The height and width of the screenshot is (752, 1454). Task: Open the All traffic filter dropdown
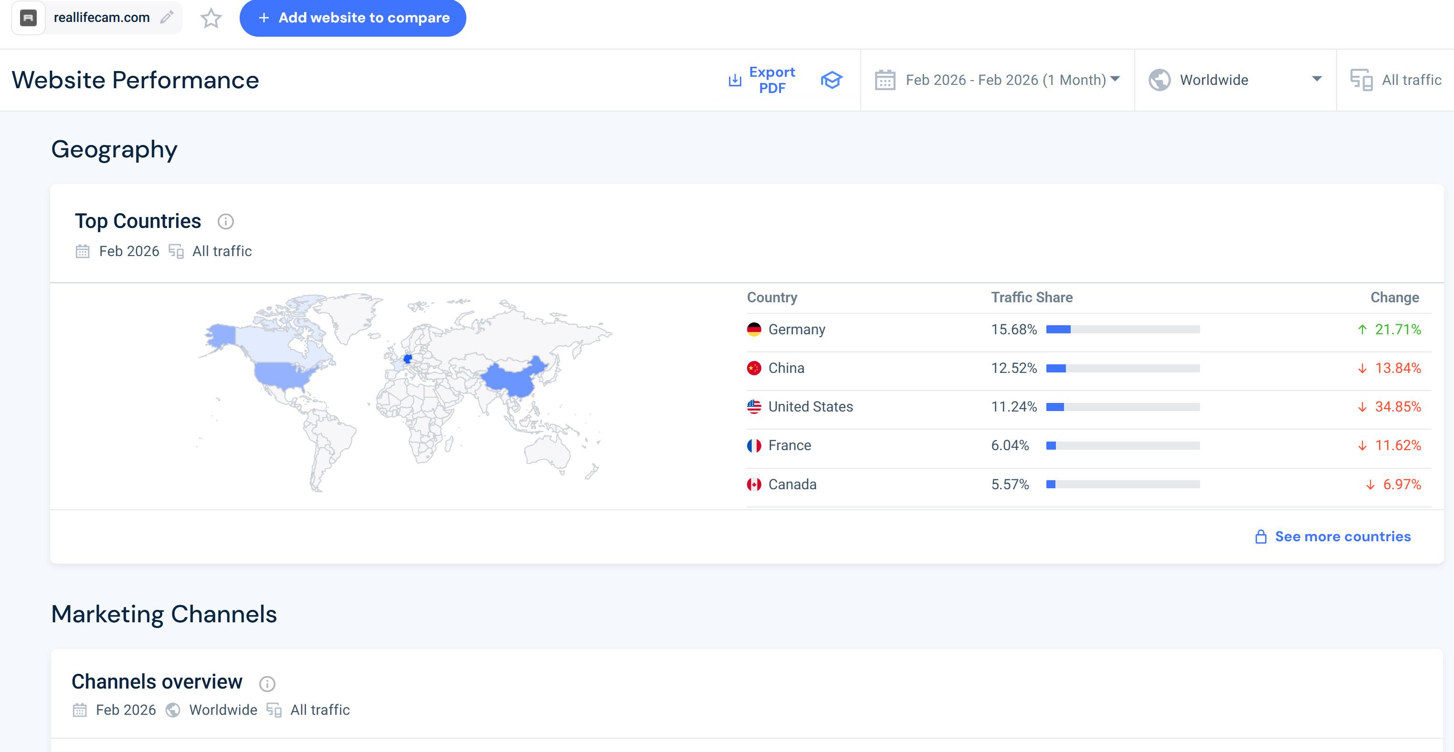(x=1411, y=80)
